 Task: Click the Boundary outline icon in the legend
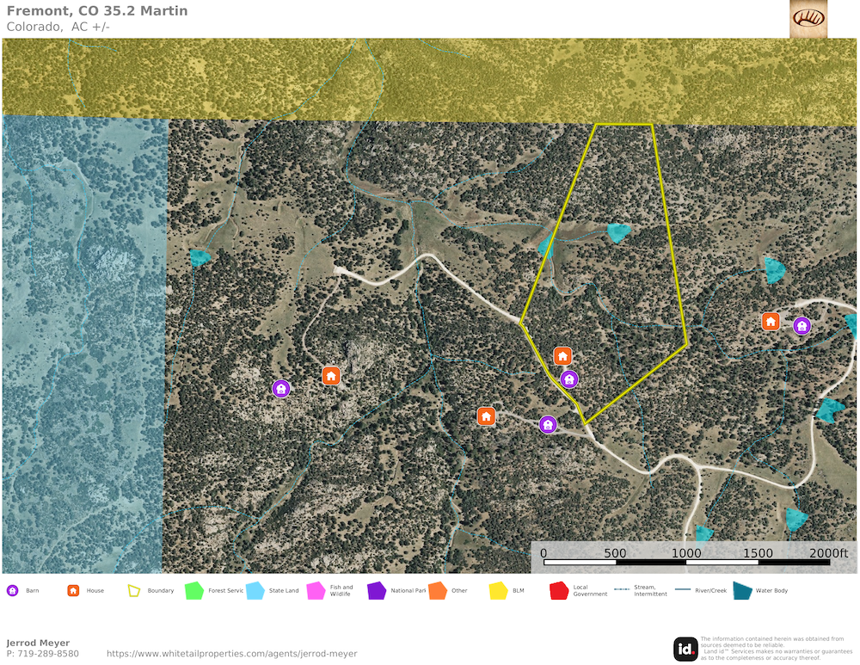point(133,591)
